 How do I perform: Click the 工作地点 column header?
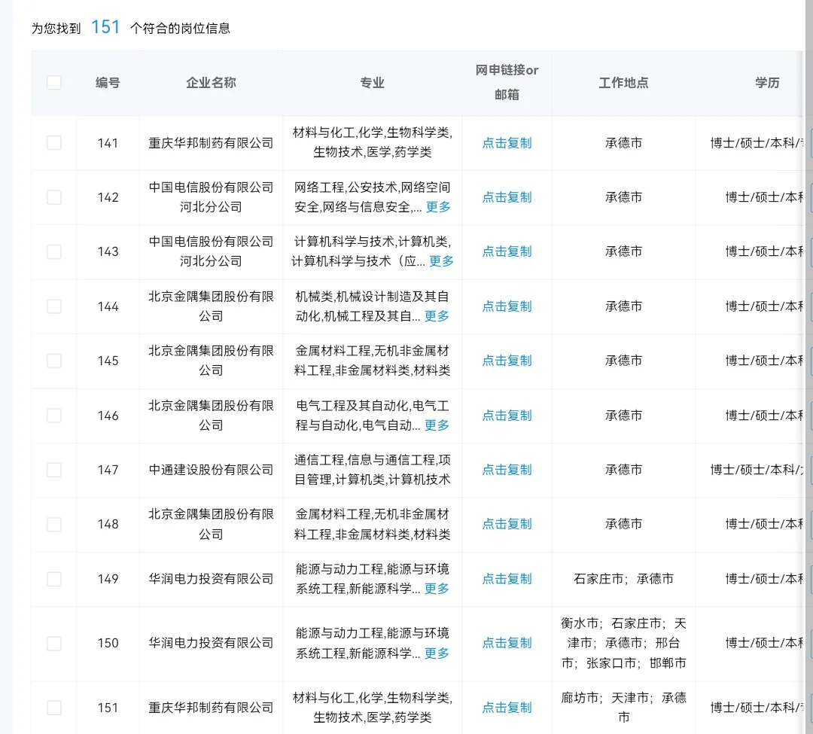click(624, 82)
